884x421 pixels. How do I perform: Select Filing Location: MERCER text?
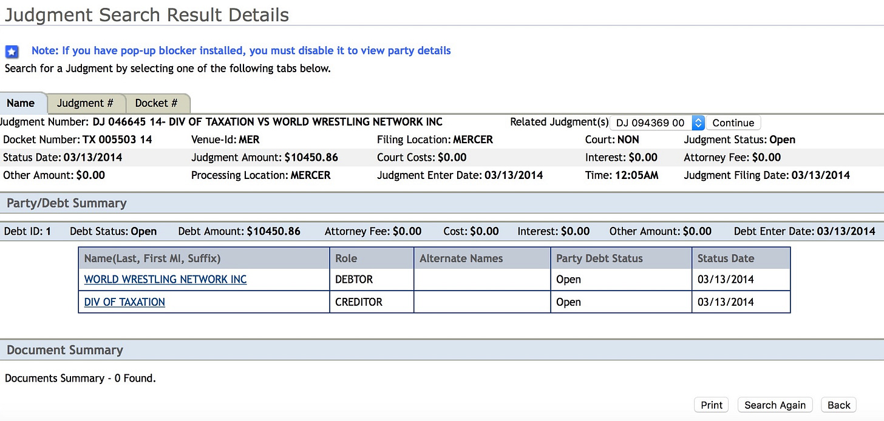[435, 140]
